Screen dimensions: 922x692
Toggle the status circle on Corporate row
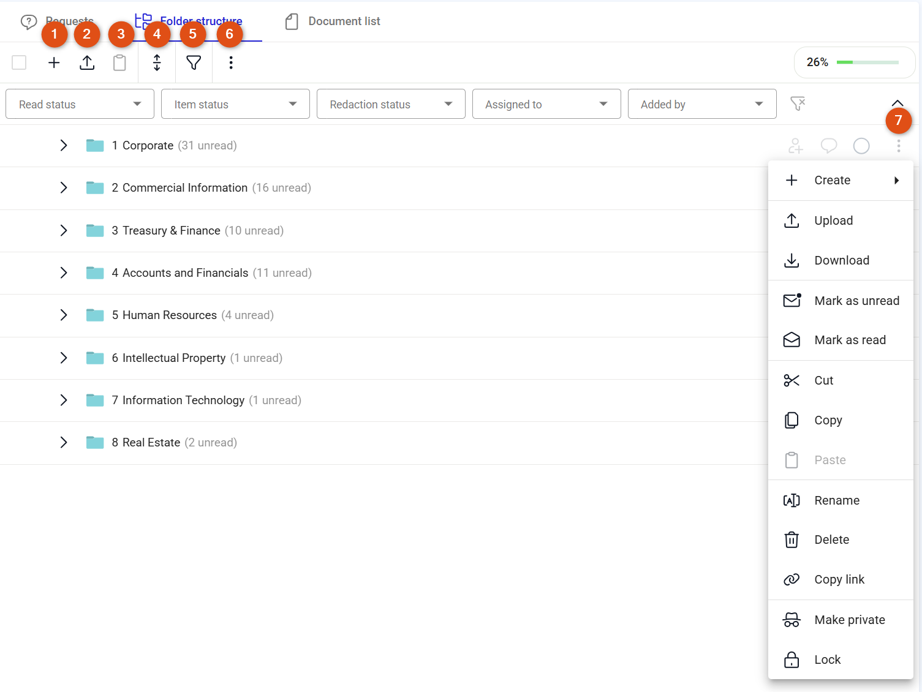tap(861, 146)
